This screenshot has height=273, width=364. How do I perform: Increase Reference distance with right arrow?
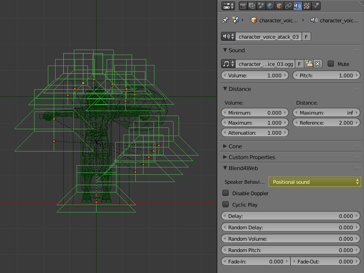click(x=357, y=123)
